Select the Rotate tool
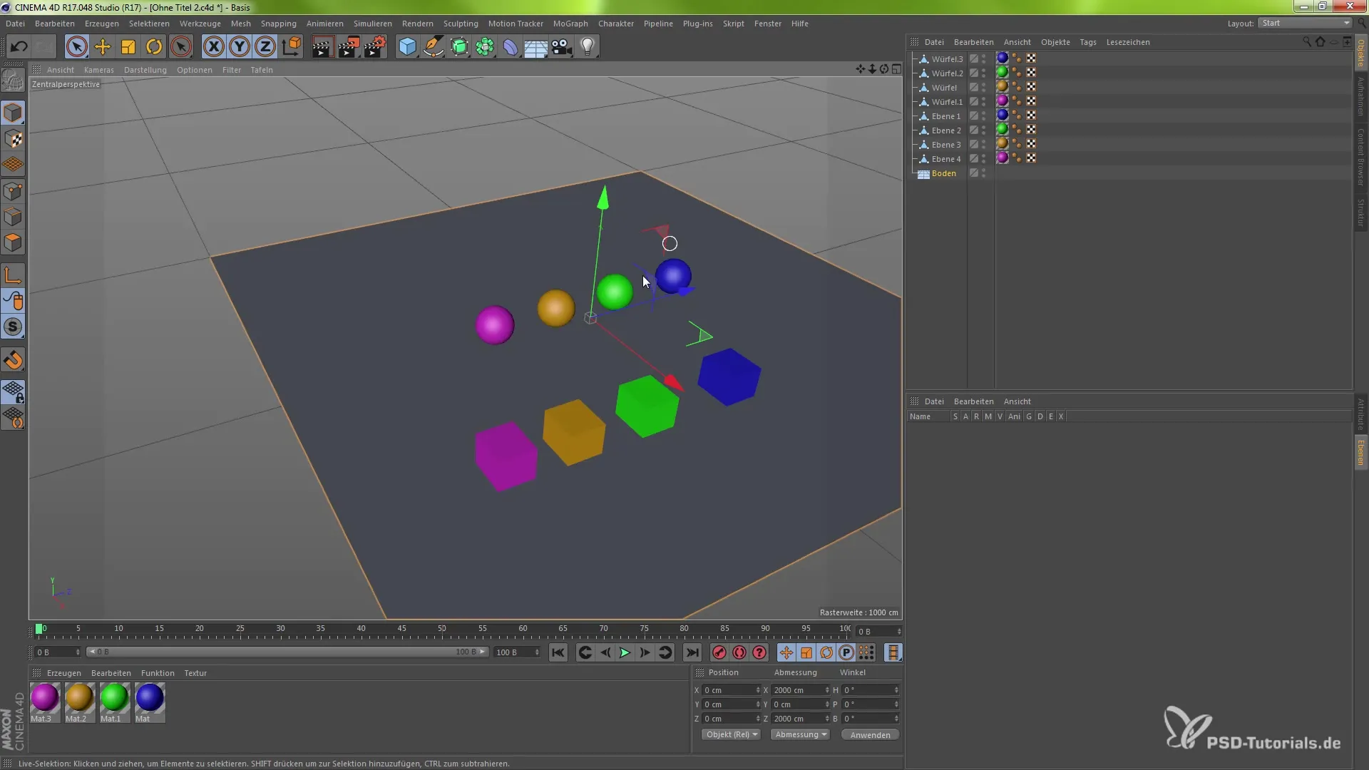The image size is (1369, 770). (154, 47)
